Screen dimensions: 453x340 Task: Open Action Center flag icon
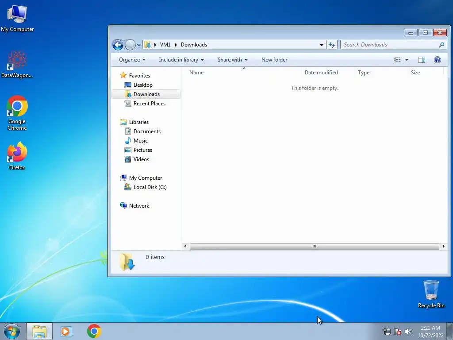[x=398, y=332]
